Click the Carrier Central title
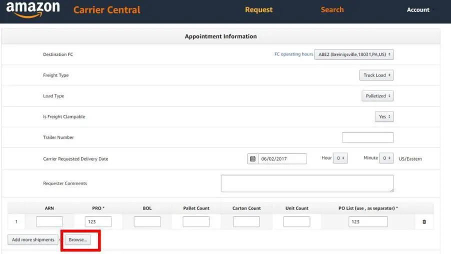Screen dimensions: 451x254 coord(106,10)
